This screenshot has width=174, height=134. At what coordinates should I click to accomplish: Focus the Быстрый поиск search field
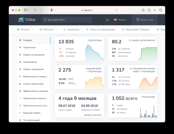(67, 20)
